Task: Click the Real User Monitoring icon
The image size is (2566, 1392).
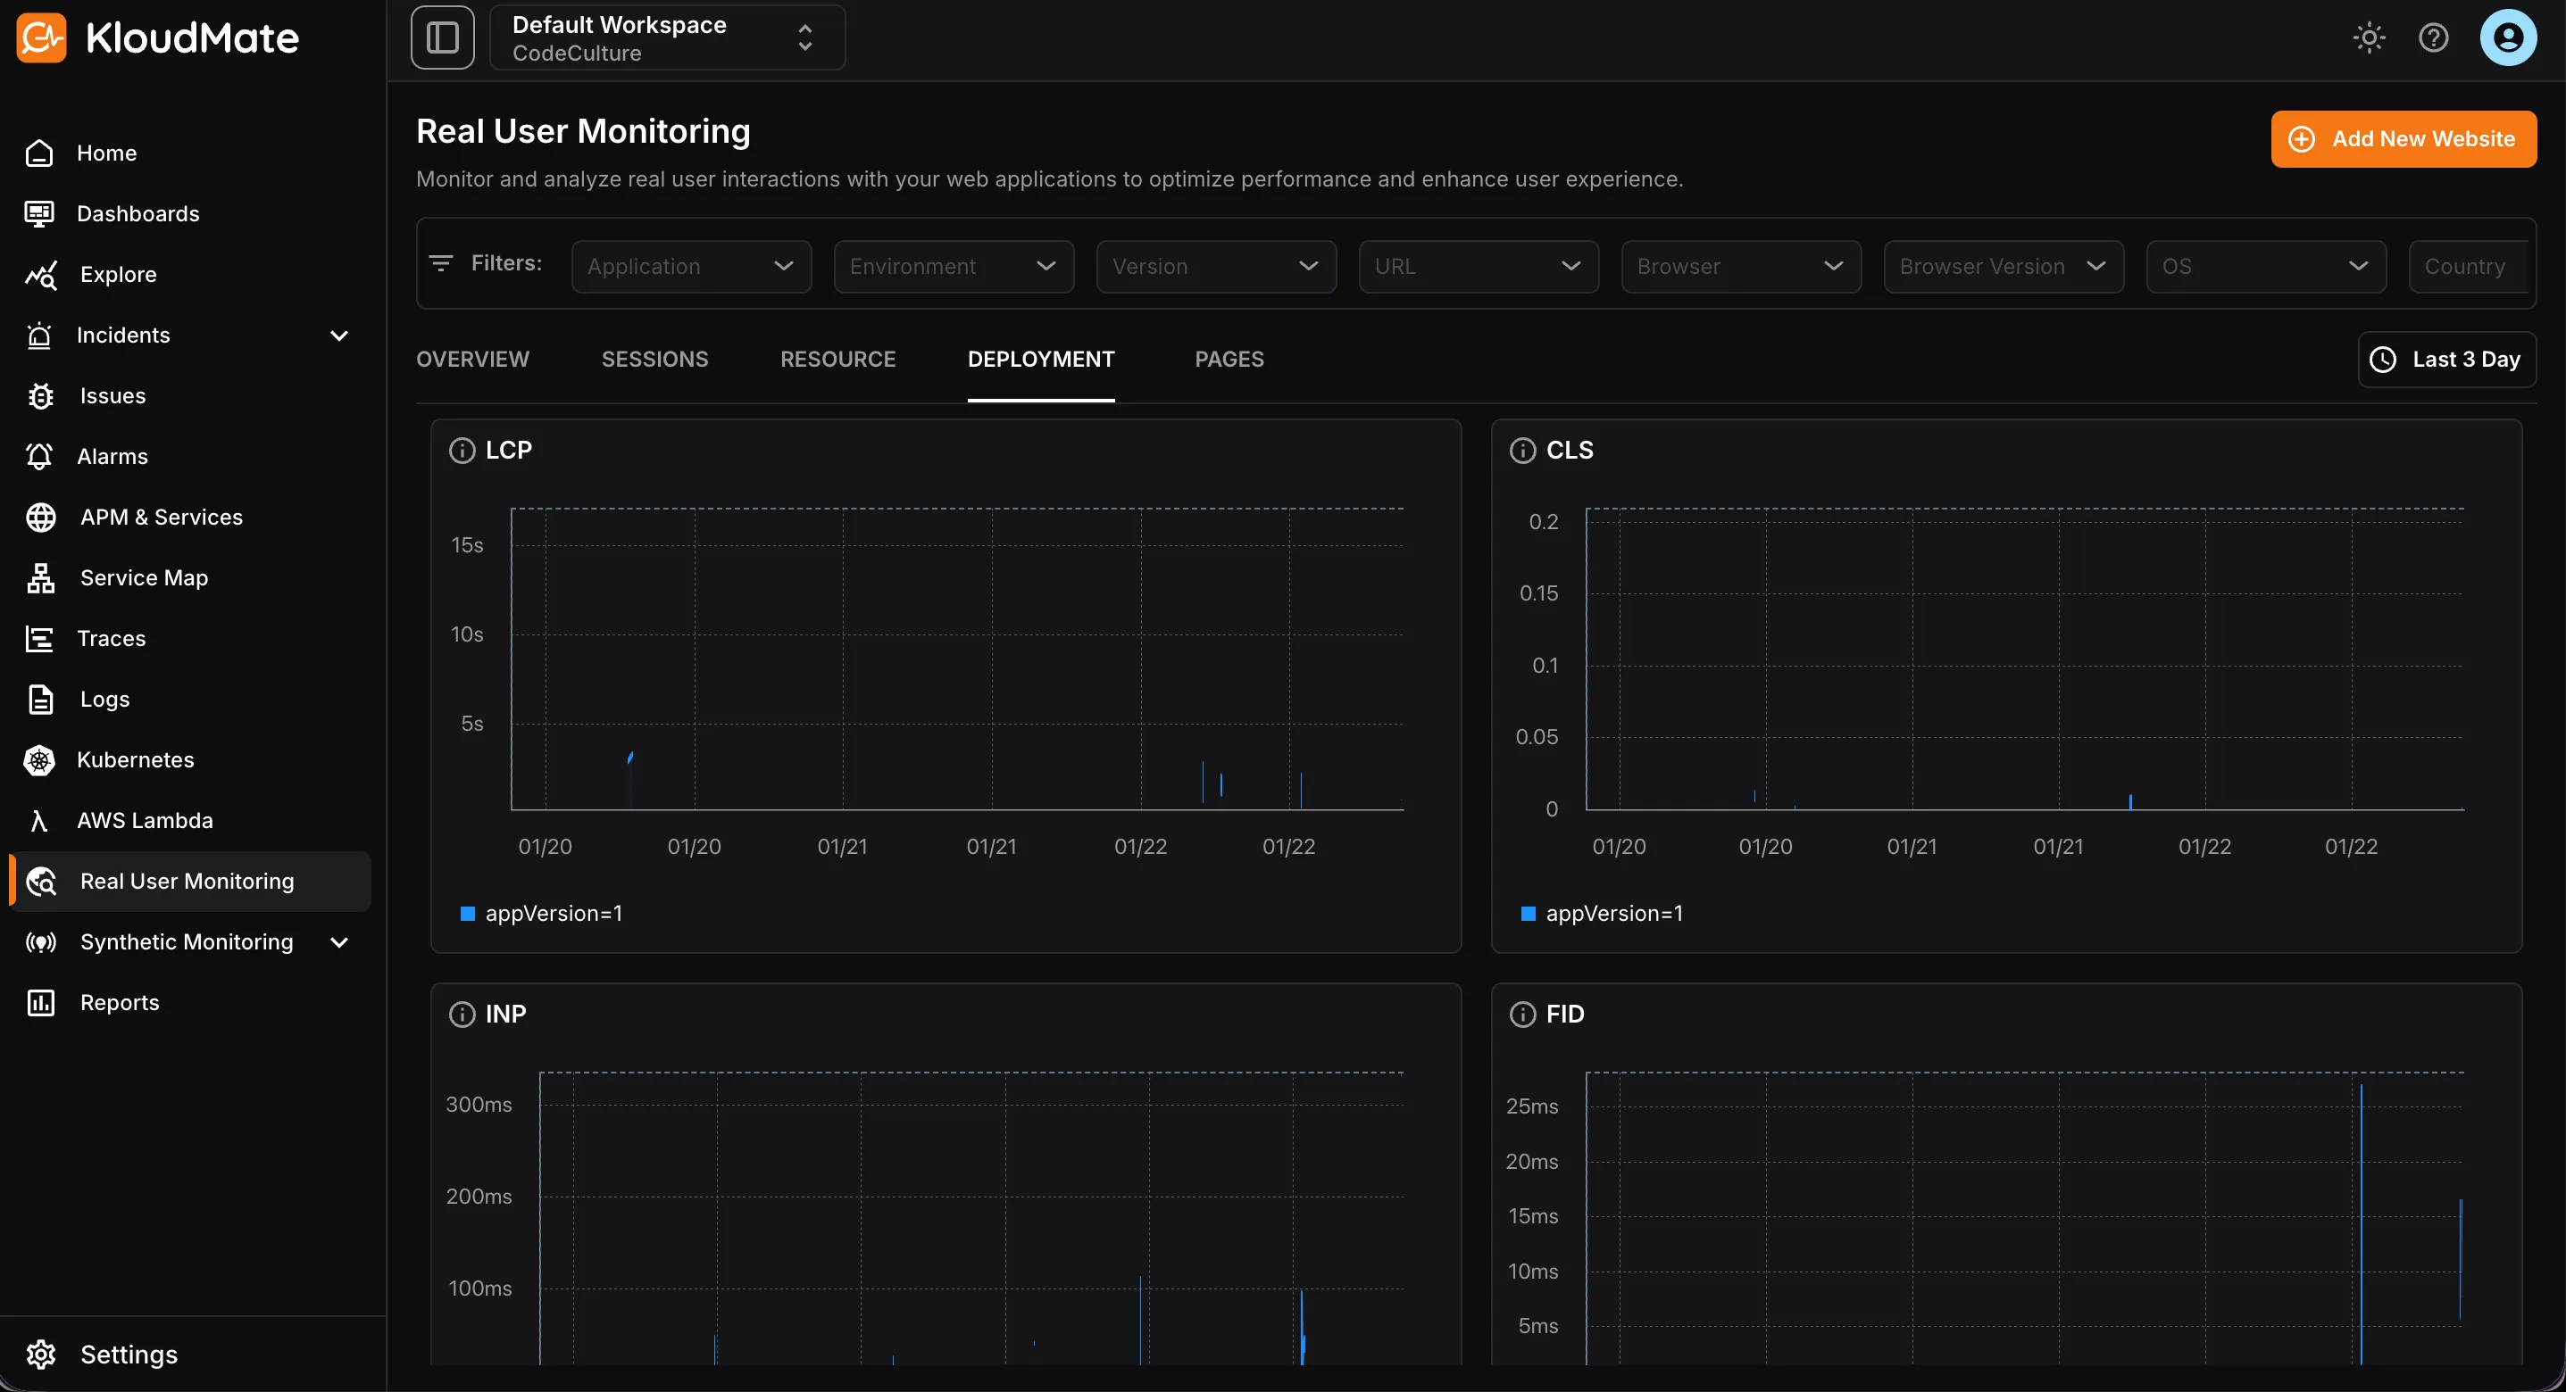Action: [41, 882]
